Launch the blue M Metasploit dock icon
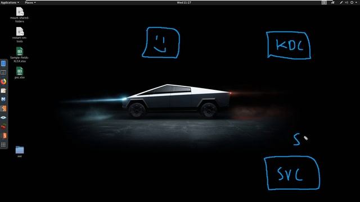The image size is (360, 202). 3,99
